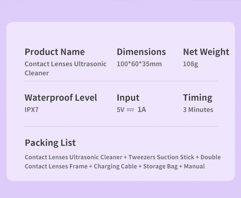Select the Dimensions heading

click(142, 52)
